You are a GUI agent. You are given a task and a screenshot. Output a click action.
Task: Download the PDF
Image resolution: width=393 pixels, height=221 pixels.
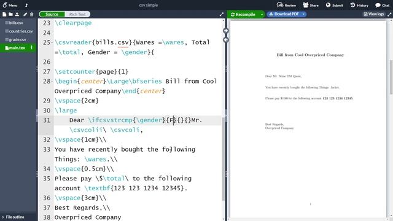coord(284,14)
